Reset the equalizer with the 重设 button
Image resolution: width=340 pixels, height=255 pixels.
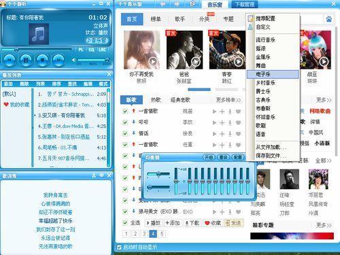(223, 157)
